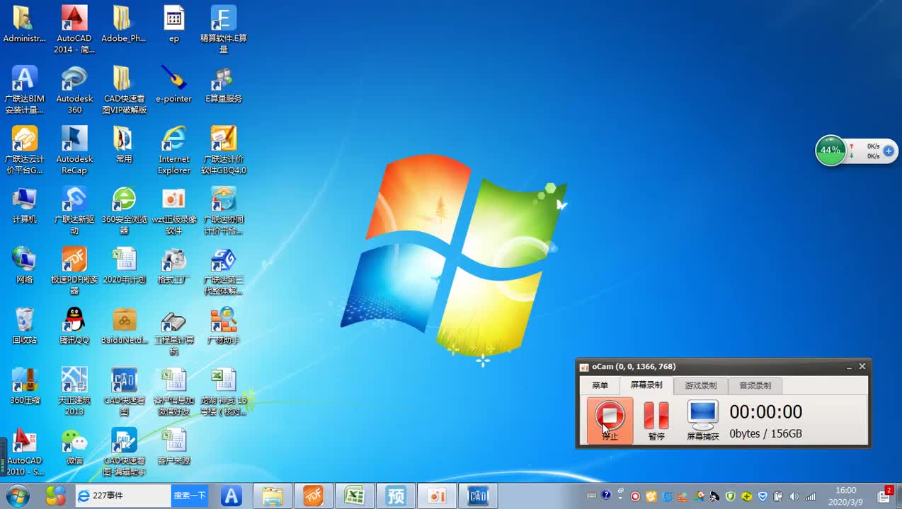Image resolution: width=902 pixels, height=509 pixels.
Task: Pause the oCam recording
Action: pos(656,421)
